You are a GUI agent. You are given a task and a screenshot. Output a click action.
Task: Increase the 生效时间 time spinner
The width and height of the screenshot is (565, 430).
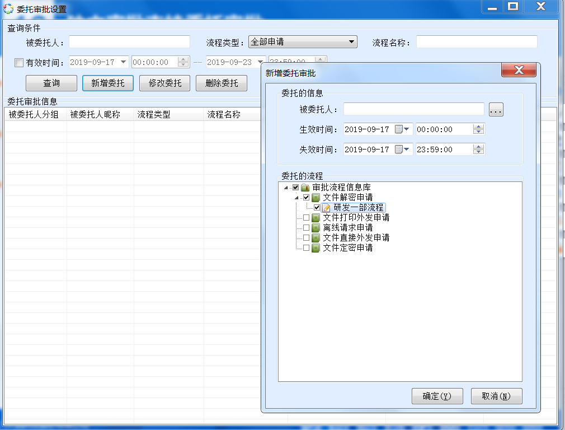478,127
